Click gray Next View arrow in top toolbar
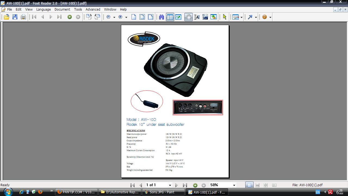Screen dimensions: 348x196 pos(78,17)
